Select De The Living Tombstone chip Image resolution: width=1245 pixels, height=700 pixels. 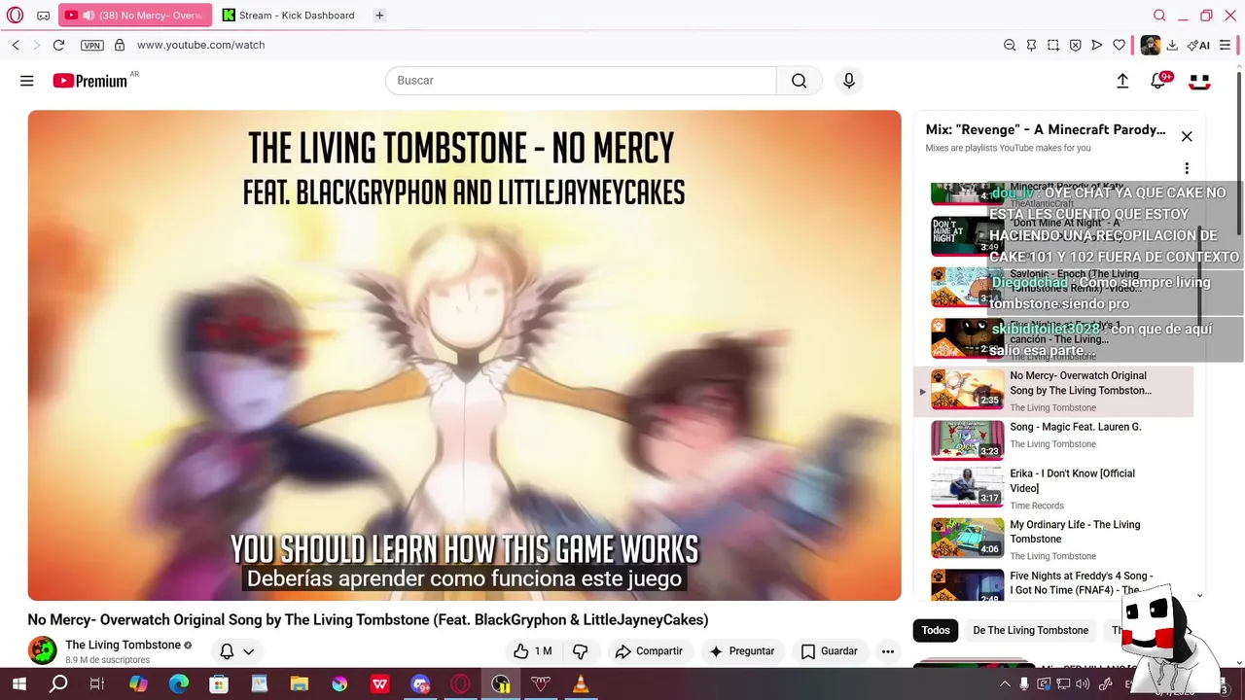pyautogui.click(x=1031, y=630)
